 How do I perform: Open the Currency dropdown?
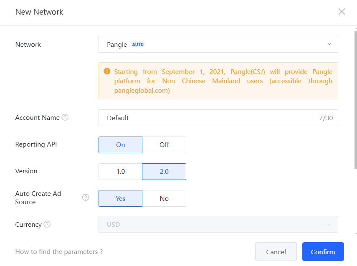coord(218,224)
